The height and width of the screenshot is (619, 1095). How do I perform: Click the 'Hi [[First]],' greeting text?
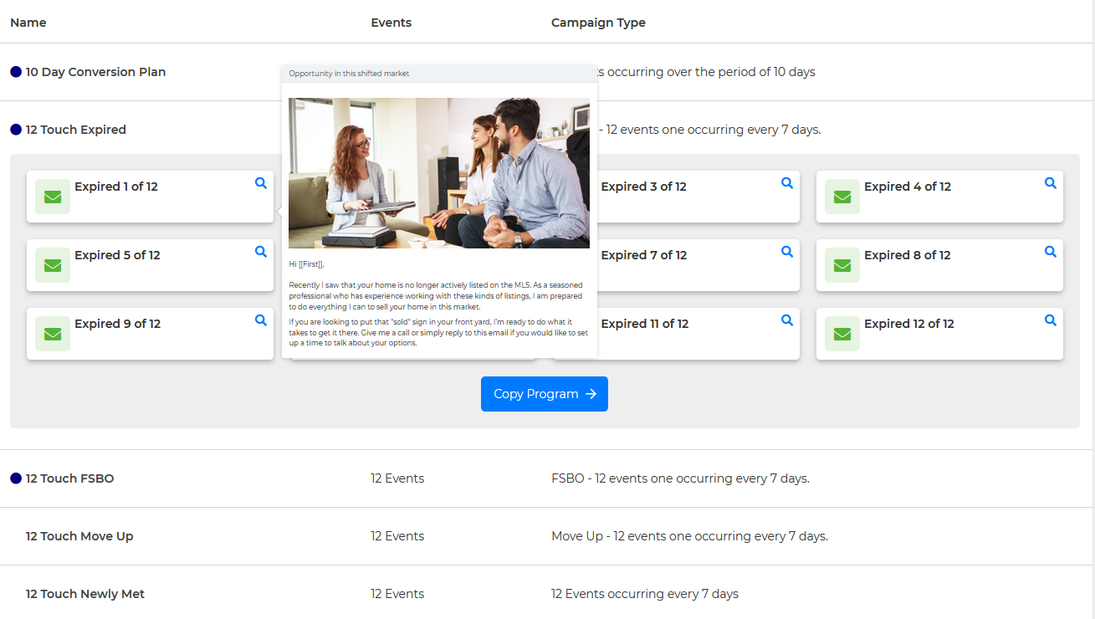[x=307, y=263]
